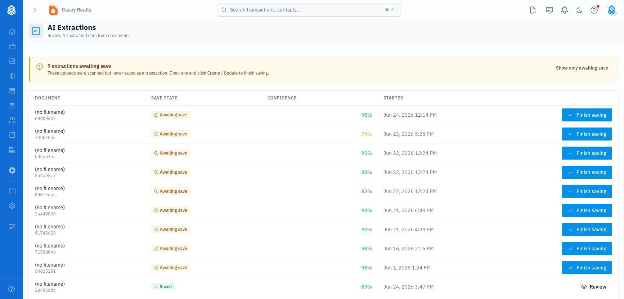Click the app logo at sidebar top
The image size is (624, 299).
tap(12, 10)
